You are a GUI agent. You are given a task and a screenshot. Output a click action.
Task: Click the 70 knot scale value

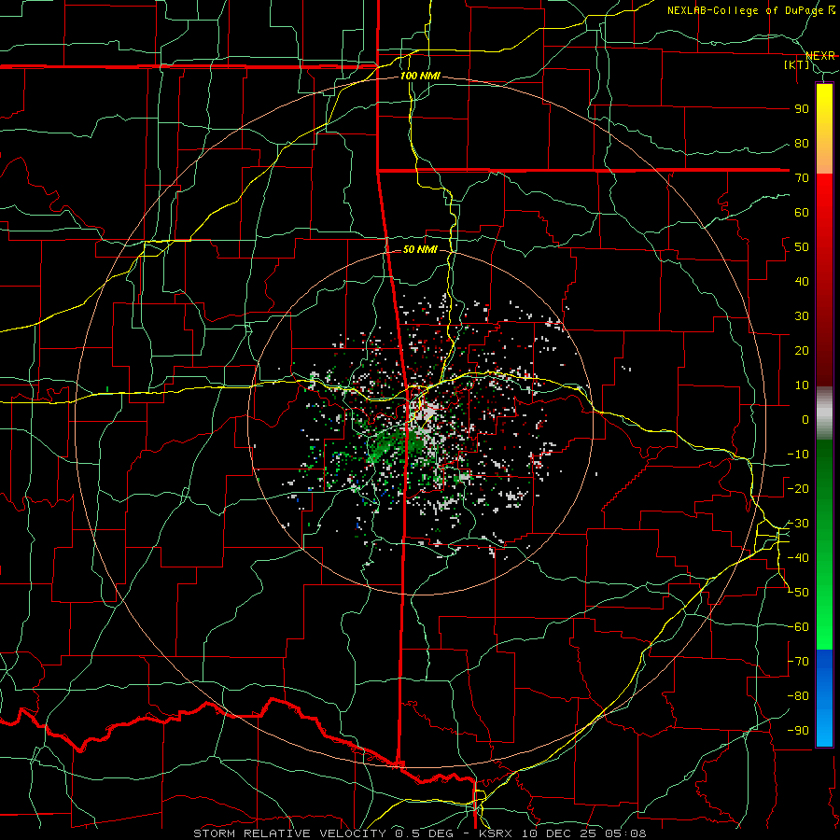point(802,178)
